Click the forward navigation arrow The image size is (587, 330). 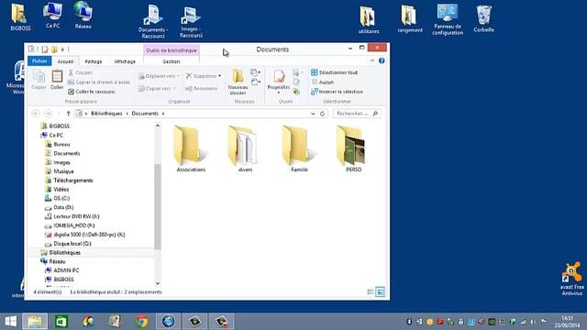(49, 114)
